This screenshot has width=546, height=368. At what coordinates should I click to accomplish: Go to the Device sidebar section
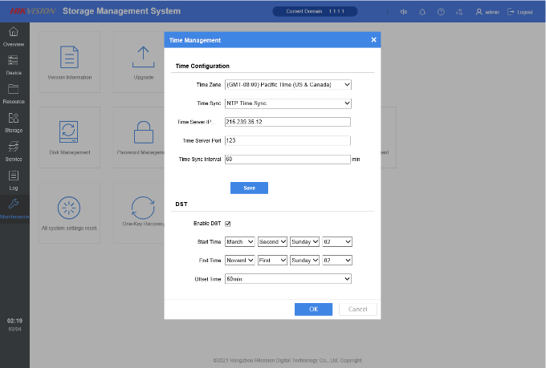coord(14,64)
